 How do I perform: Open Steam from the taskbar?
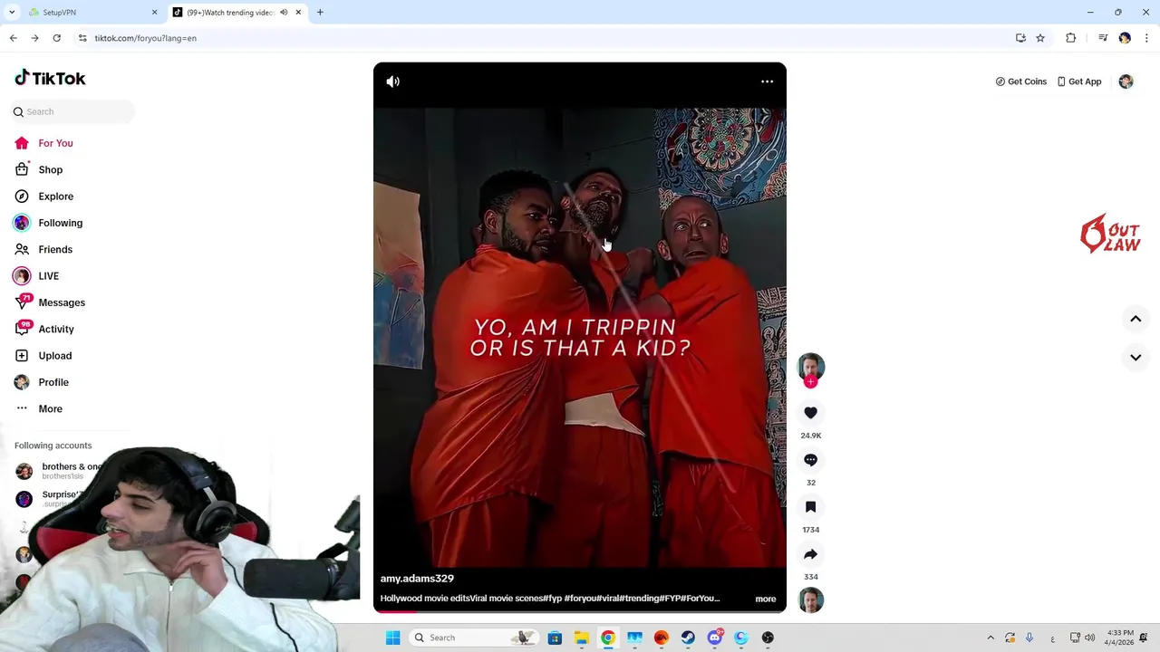tap(688, 638)
